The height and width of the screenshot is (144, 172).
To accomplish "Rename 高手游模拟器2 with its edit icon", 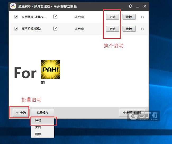I will click(x=55, y=29).
